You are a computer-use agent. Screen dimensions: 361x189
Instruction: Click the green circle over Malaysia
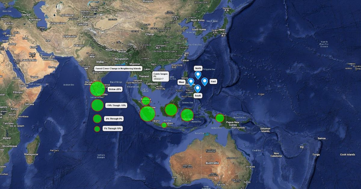click(x=146, y=101)
